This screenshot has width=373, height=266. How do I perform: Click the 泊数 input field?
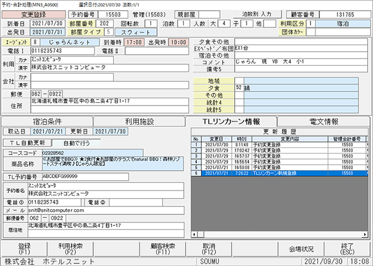[x=183, y=23]
